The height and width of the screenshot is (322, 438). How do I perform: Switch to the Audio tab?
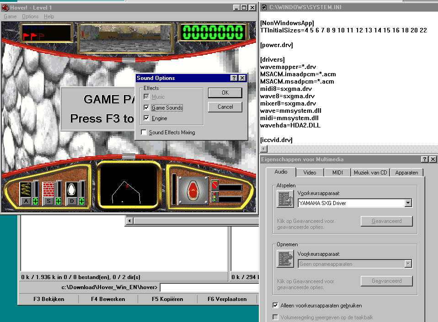pos(281,172)
